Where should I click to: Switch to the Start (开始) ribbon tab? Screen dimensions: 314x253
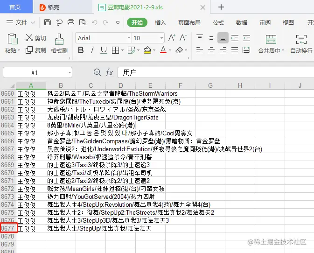[x=137, y=22]
